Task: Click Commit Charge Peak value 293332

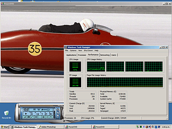Action: [x=92, y=111]
